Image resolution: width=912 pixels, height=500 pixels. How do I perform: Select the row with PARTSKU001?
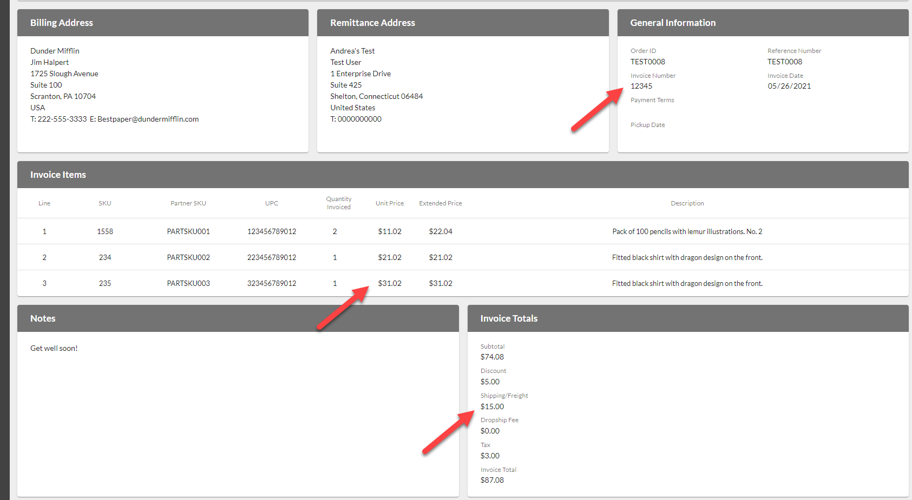(188, 231)
